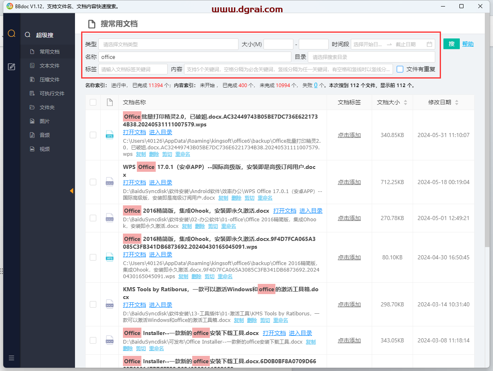Open the 帮助 help link

point(468,44)
